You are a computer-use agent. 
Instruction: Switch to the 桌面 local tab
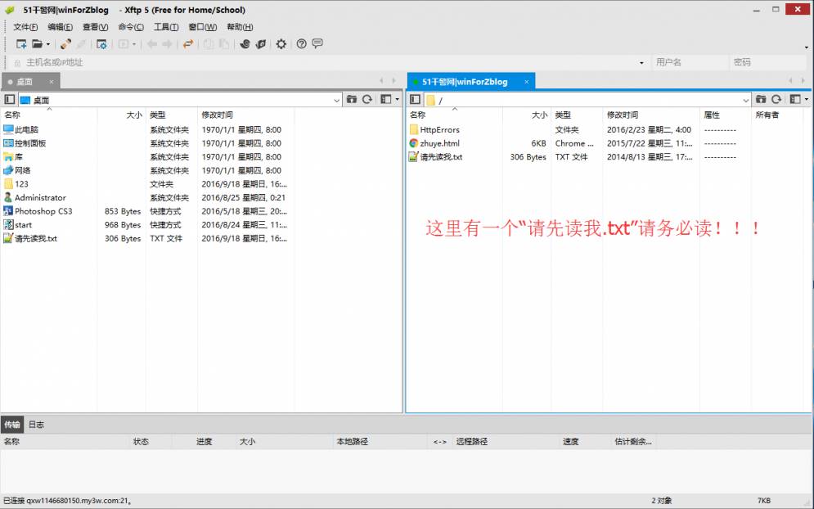coord(25,82)
